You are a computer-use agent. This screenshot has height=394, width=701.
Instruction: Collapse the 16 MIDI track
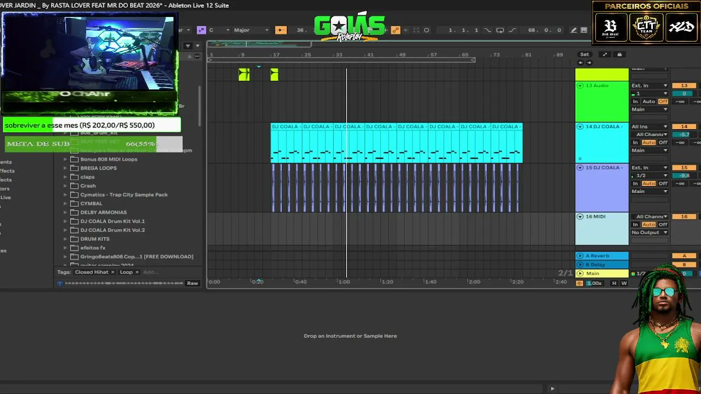pyautogui.click(x=580, y=217)
